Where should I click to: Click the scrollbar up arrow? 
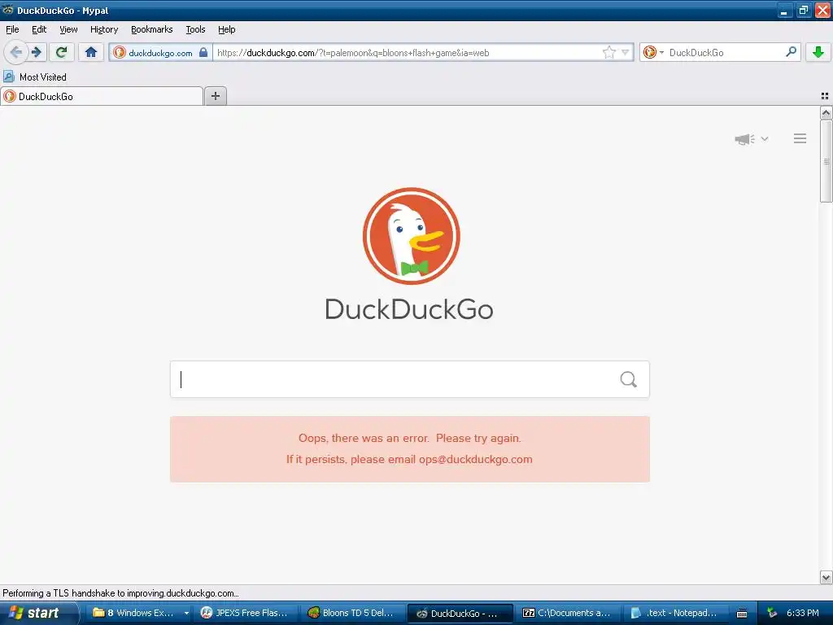click(x=826, y=112)
